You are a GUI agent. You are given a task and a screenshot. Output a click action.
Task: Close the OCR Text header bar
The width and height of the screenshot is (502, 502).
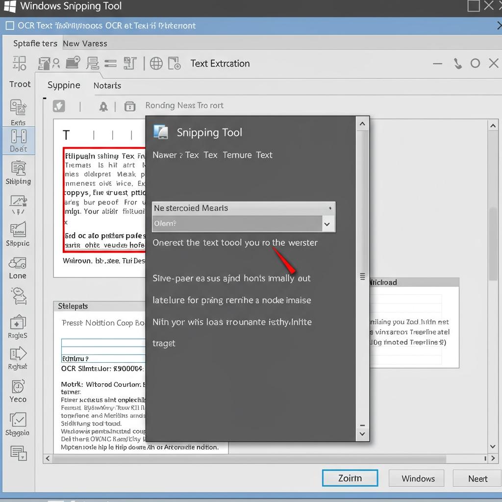tap(499, 25)
